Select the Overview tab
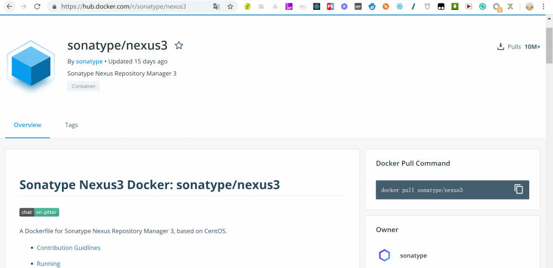This screenshot has width=553, height=268. click(x=28, y=125)
